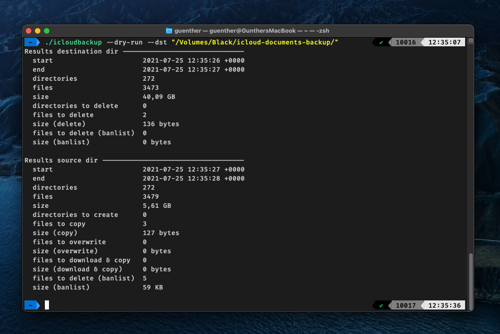The width and height of the screenshot is (500, 334).
Task: Click the green checkmark on the bottom prompt line
Action: pyautogui.click(x=381, y=305)
